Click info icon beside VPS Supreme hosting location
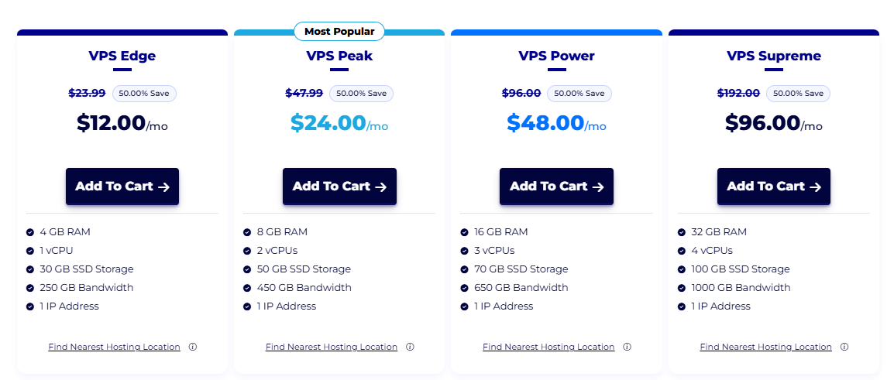The image size is (894, 380). pyautogui.click(x=844, y=347)
